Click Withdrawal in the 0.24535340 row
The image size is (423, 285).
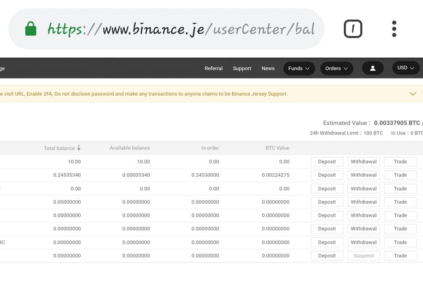pos(364,175)
